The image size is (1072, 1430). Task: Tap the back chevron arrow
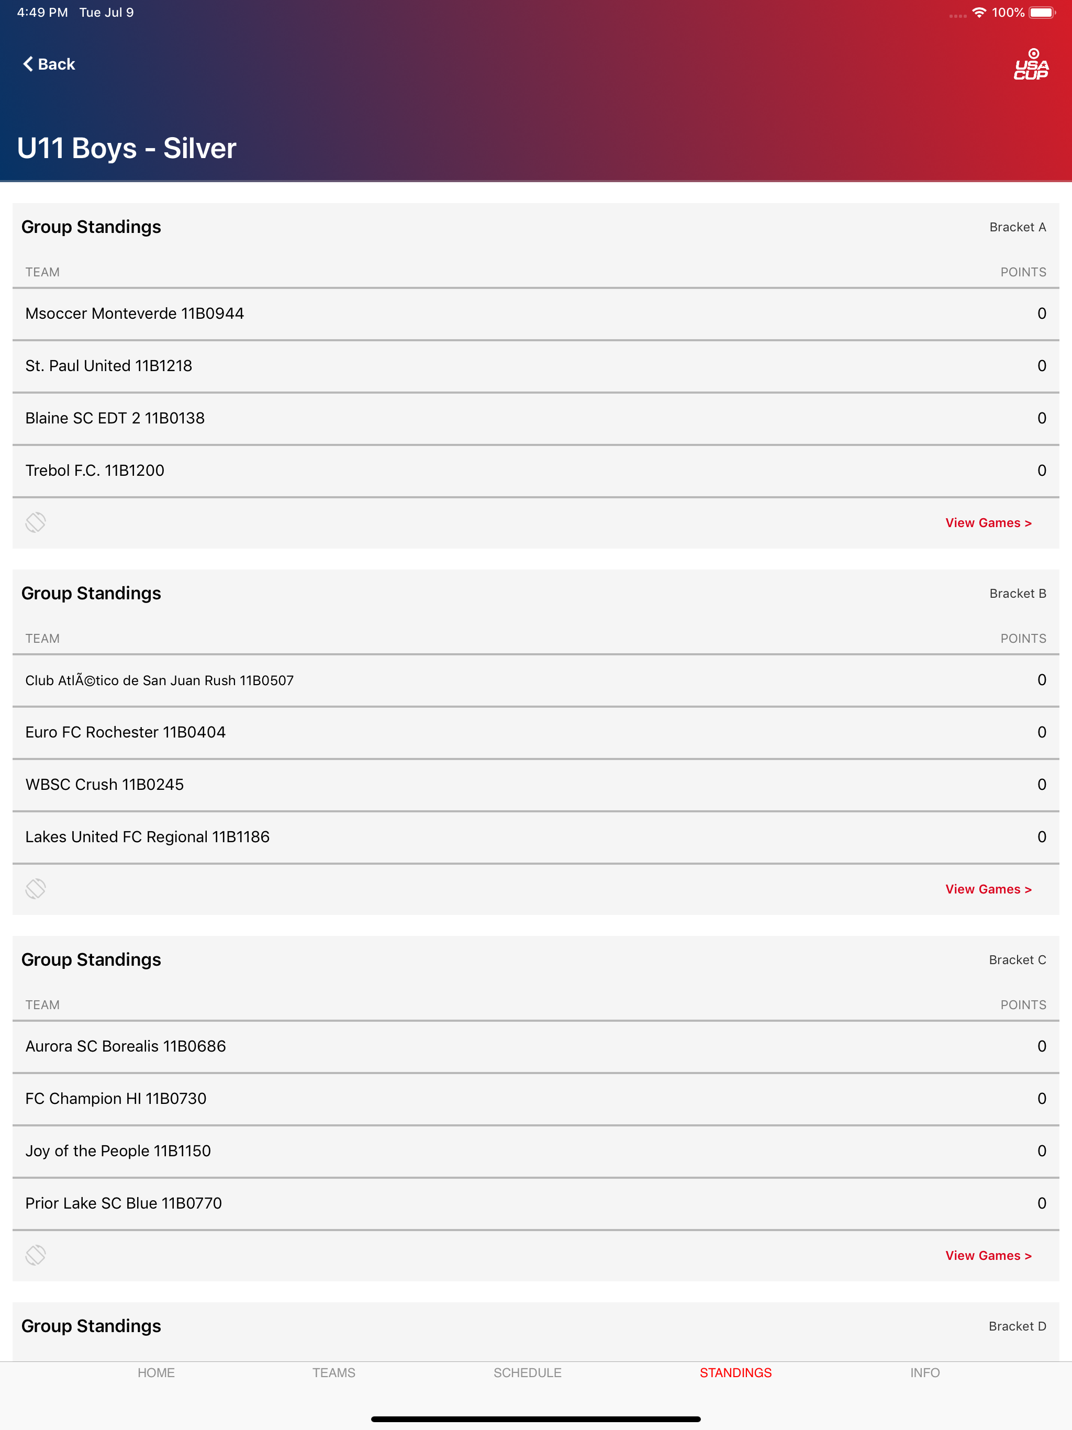[28, 64]
